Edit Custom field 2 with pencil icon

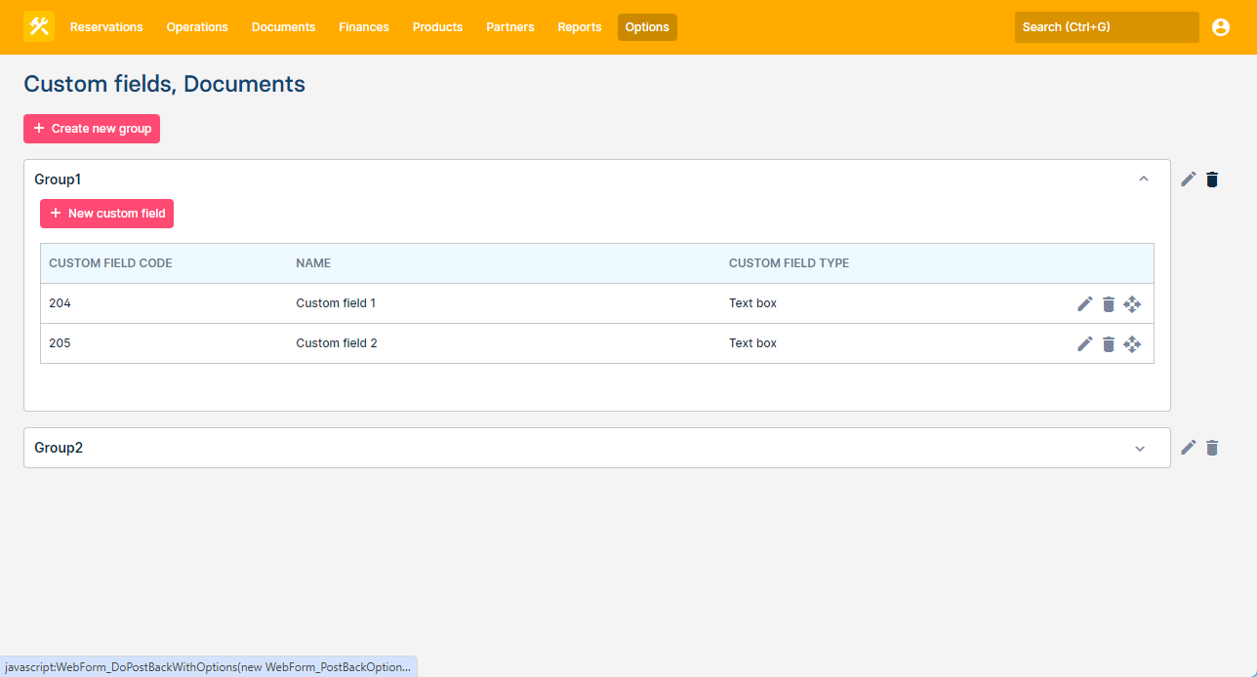point(1084,344)
